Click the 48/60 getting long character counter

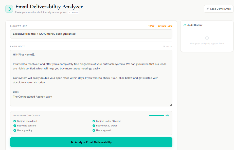click(160, 26)
